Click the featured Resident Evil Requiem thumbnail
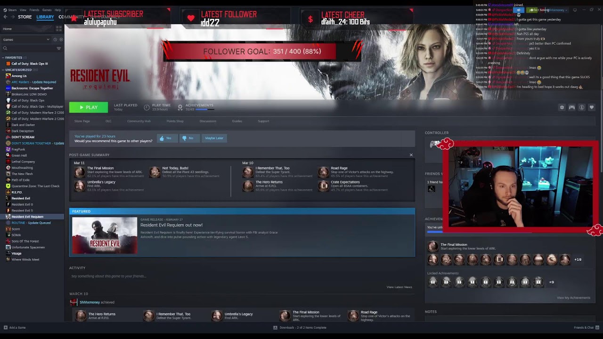The height and width of the screenshot is (339, 603). tap(105, 235)
